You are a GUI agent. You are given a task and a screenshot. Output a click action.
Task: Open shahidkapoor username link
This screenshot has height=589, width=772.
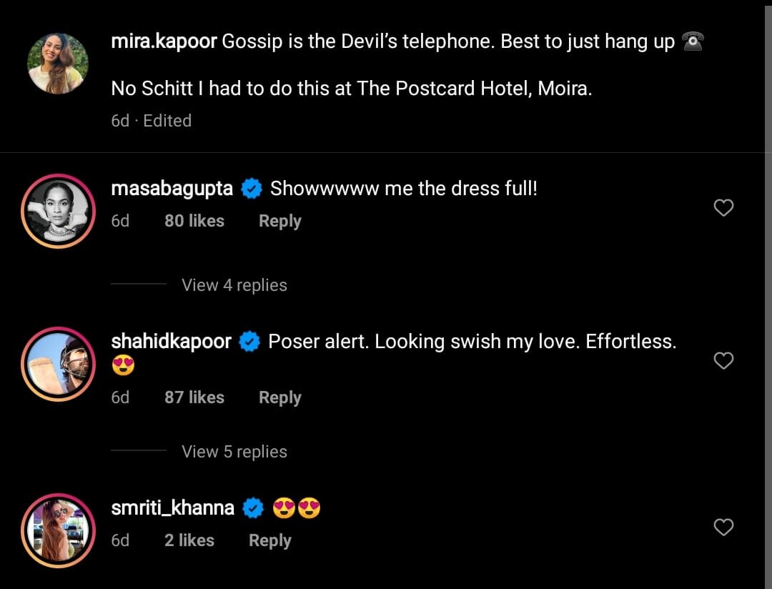coord(172,342)
